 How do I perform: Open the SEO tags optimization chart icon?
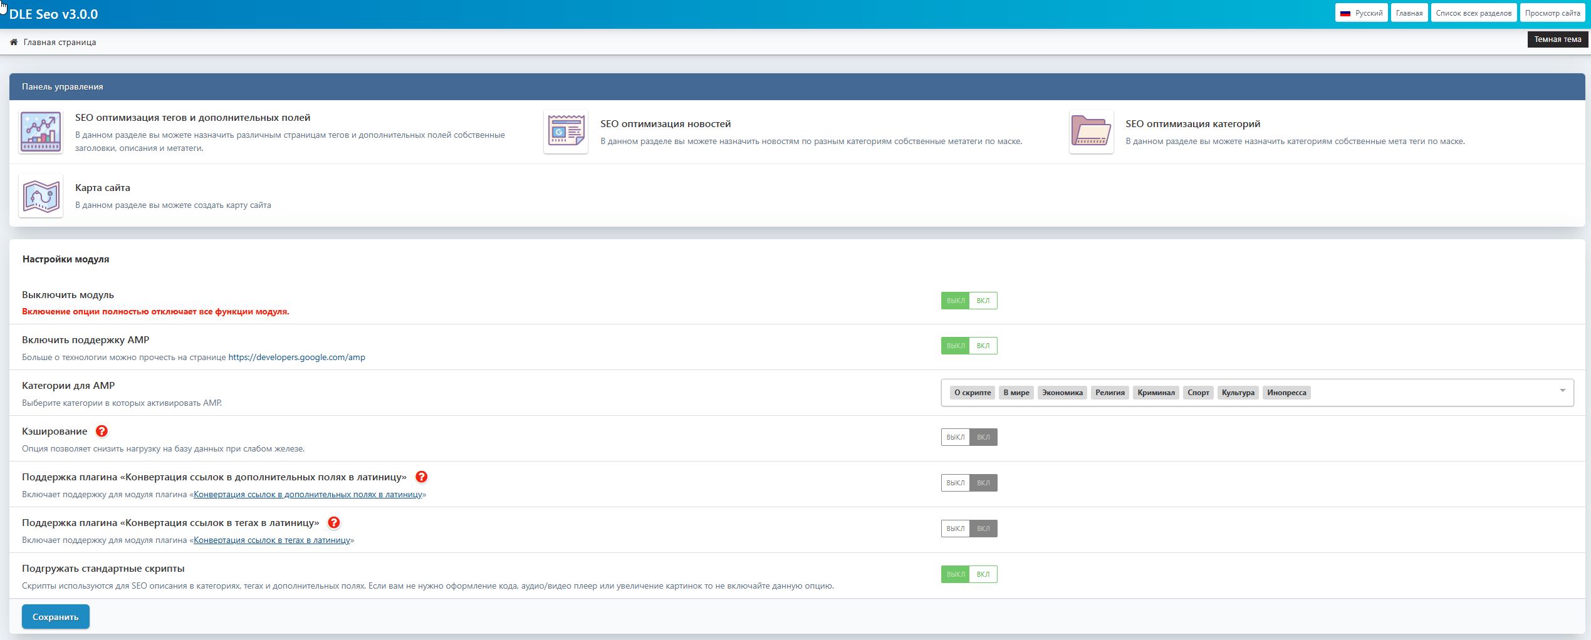pyautogui.click(x=41, y=132)
